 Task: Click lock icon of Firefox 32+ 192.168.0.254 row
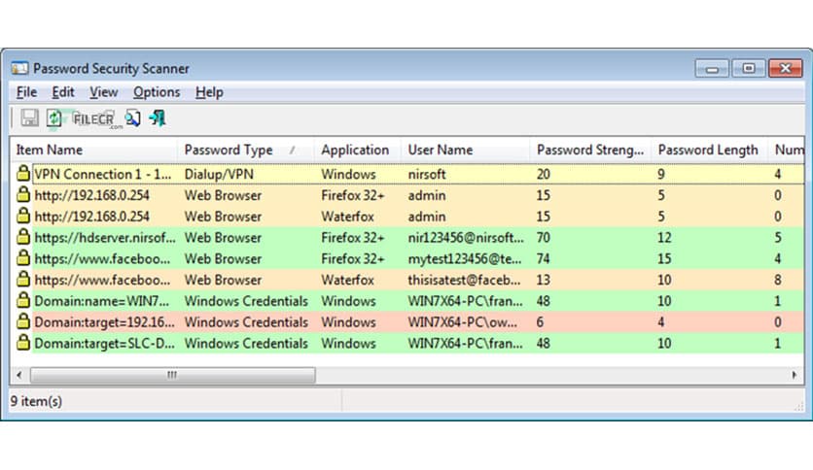(22, 194)
